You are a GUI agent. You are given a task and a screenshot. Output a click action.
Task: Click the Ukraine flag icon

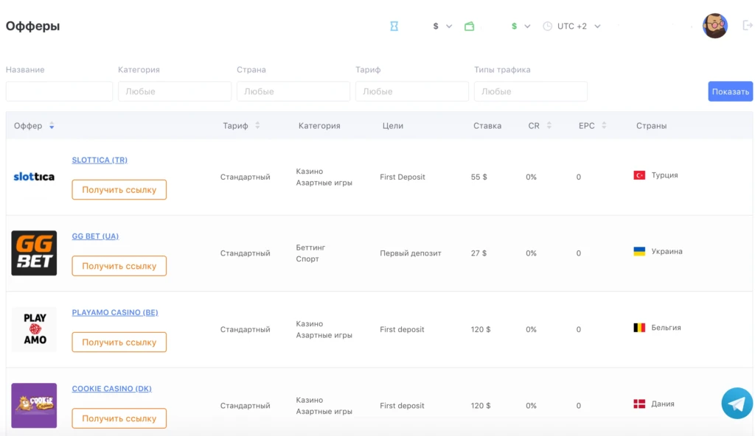pyautogui.click(x=639, y=251)
